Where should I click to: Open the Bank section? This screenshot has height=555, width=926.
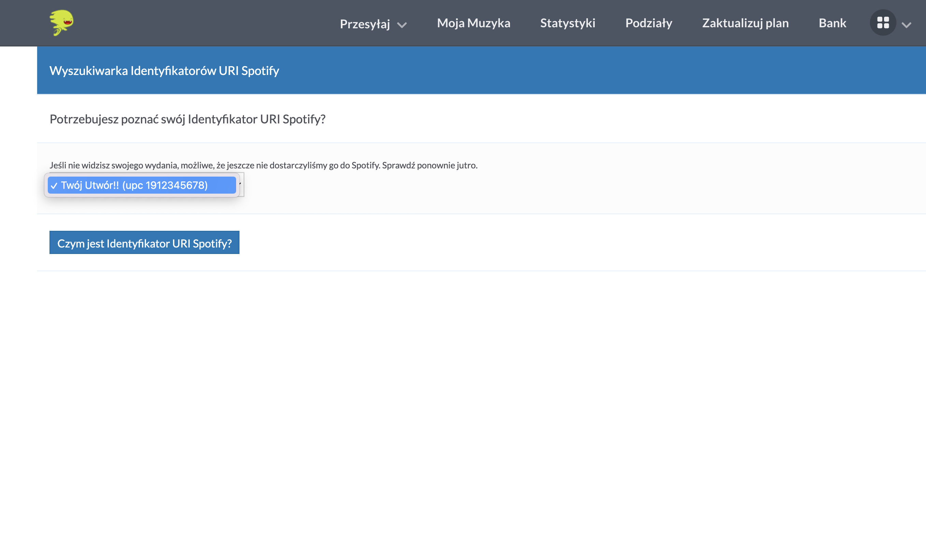tap(832, 23)
